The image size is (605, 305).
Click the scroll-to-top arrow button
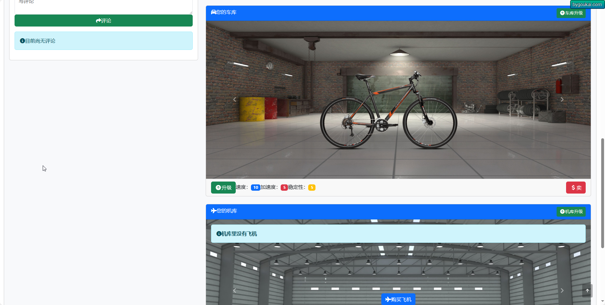pyautogui.click(x=587, y=291)
